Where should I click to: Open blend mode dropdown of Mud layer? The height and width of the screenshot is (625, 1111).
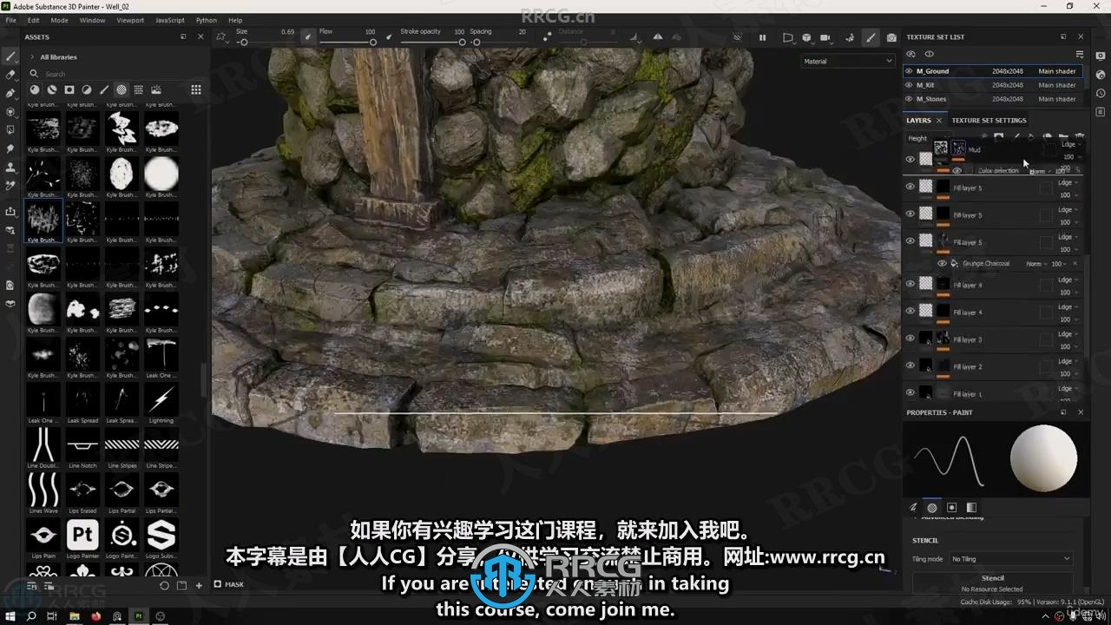[1068, 144]
